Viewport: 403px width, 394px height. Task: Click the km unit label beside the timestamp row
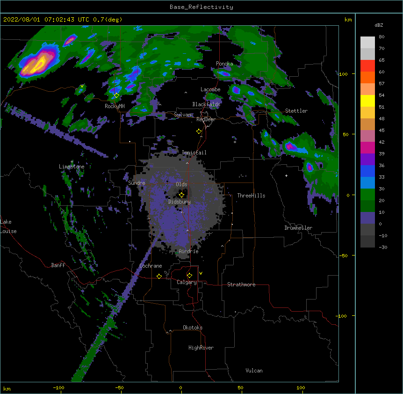pyautogui.click(x=348, y=20)
